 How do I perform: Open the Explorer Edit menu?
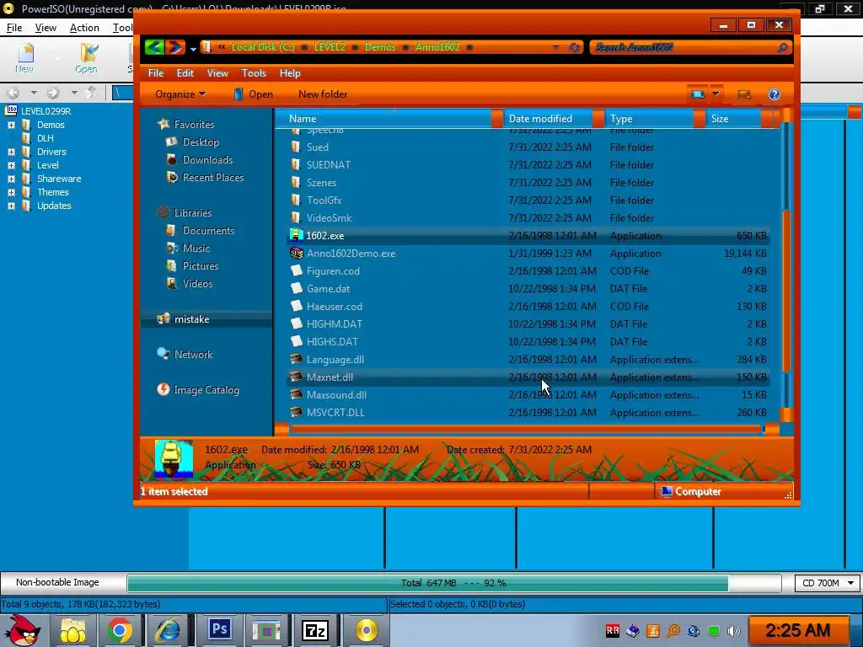pos(185,73)
